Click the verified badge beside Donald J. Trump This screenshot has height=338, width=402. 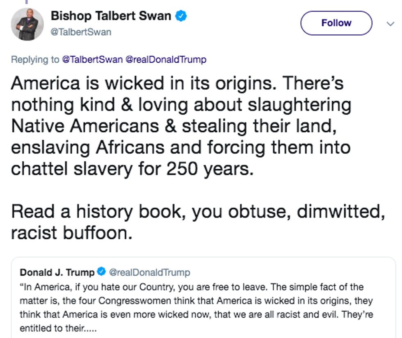click(101, 272)
